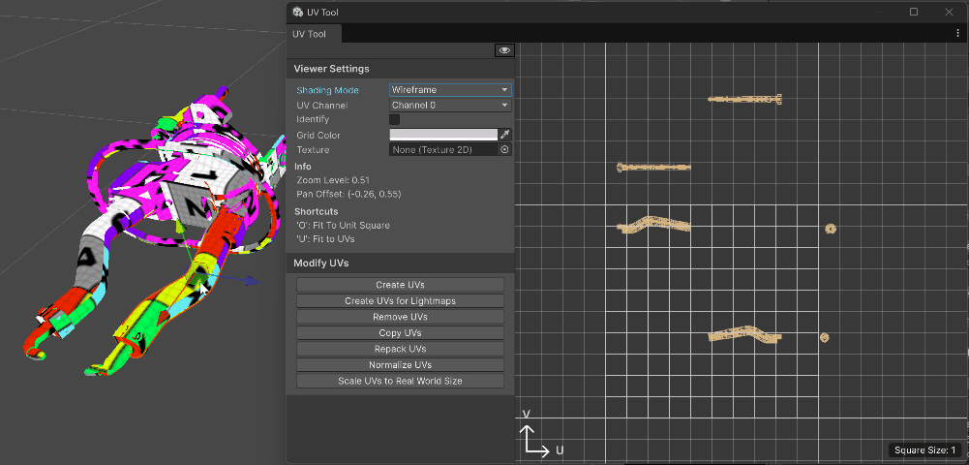Toggle the eye icon above Viewer Settings
This screenshot has height=465, width=969.
coord(503,50)
